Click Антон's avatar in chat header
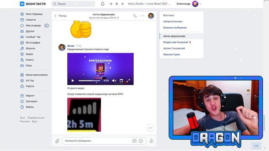 point(151,16)
